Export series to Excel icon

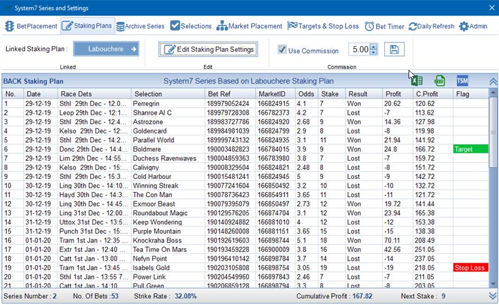(417, 81)
